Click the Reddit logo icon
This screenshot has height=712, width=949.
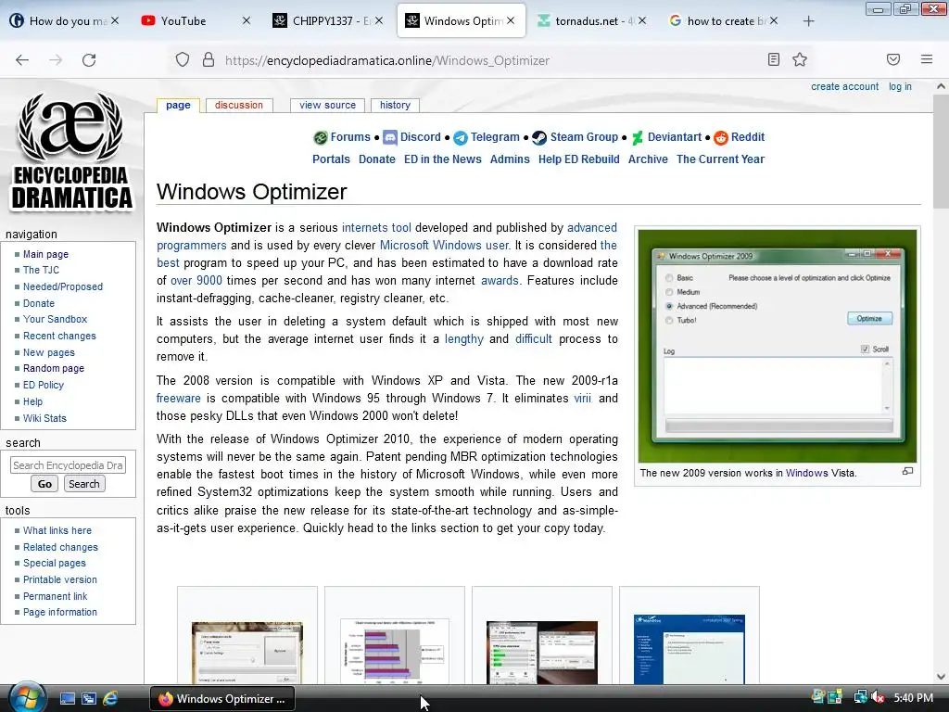pyautogui.click(x=720, y=138)
